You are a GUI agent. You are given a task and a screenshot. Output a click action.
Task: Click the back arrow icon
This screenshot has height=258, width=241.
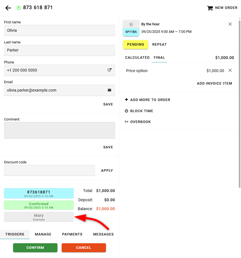coord(8,8)
